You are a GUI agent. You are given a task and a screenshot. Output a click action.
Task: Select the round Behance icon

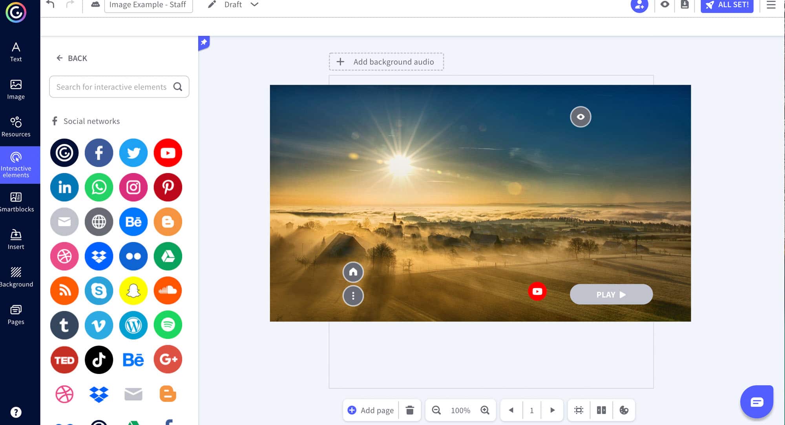tap(133, 222)
